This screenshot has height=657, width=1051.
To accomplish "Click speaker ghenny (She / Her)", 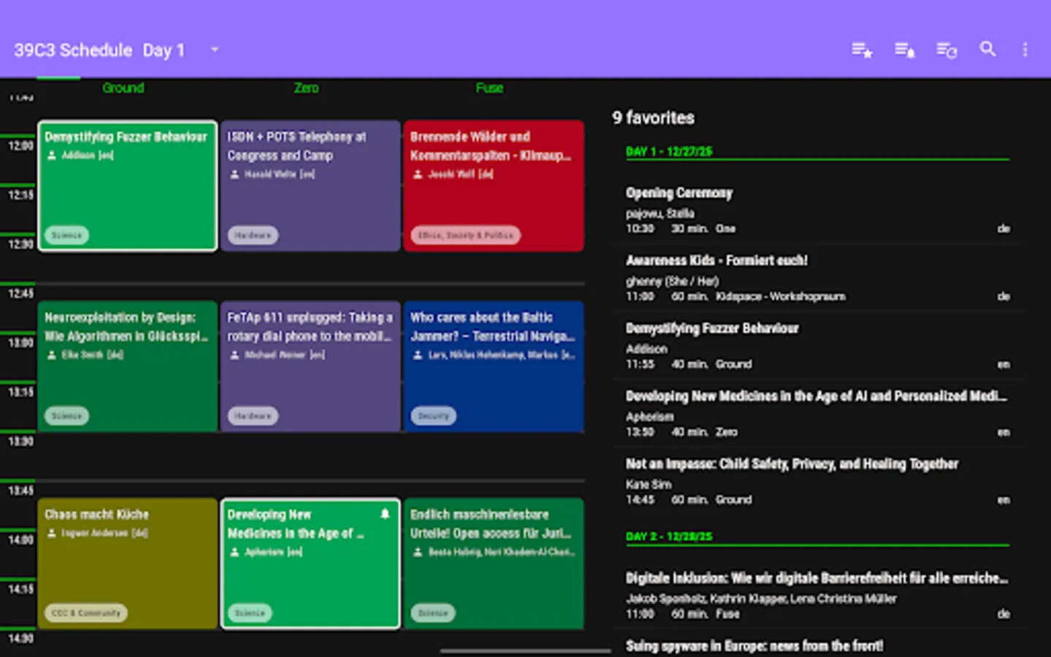I will pyautogui.click(x=672, y=281).
